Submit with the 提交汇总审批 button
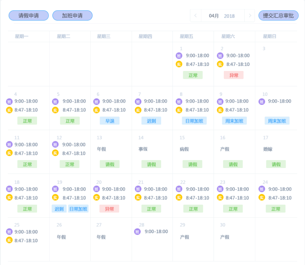Screen dimensions: 305x265 (278, 15)
